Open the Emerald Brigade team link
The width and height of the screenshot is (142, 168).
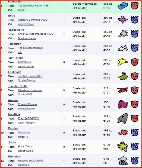tap(27, 104)
